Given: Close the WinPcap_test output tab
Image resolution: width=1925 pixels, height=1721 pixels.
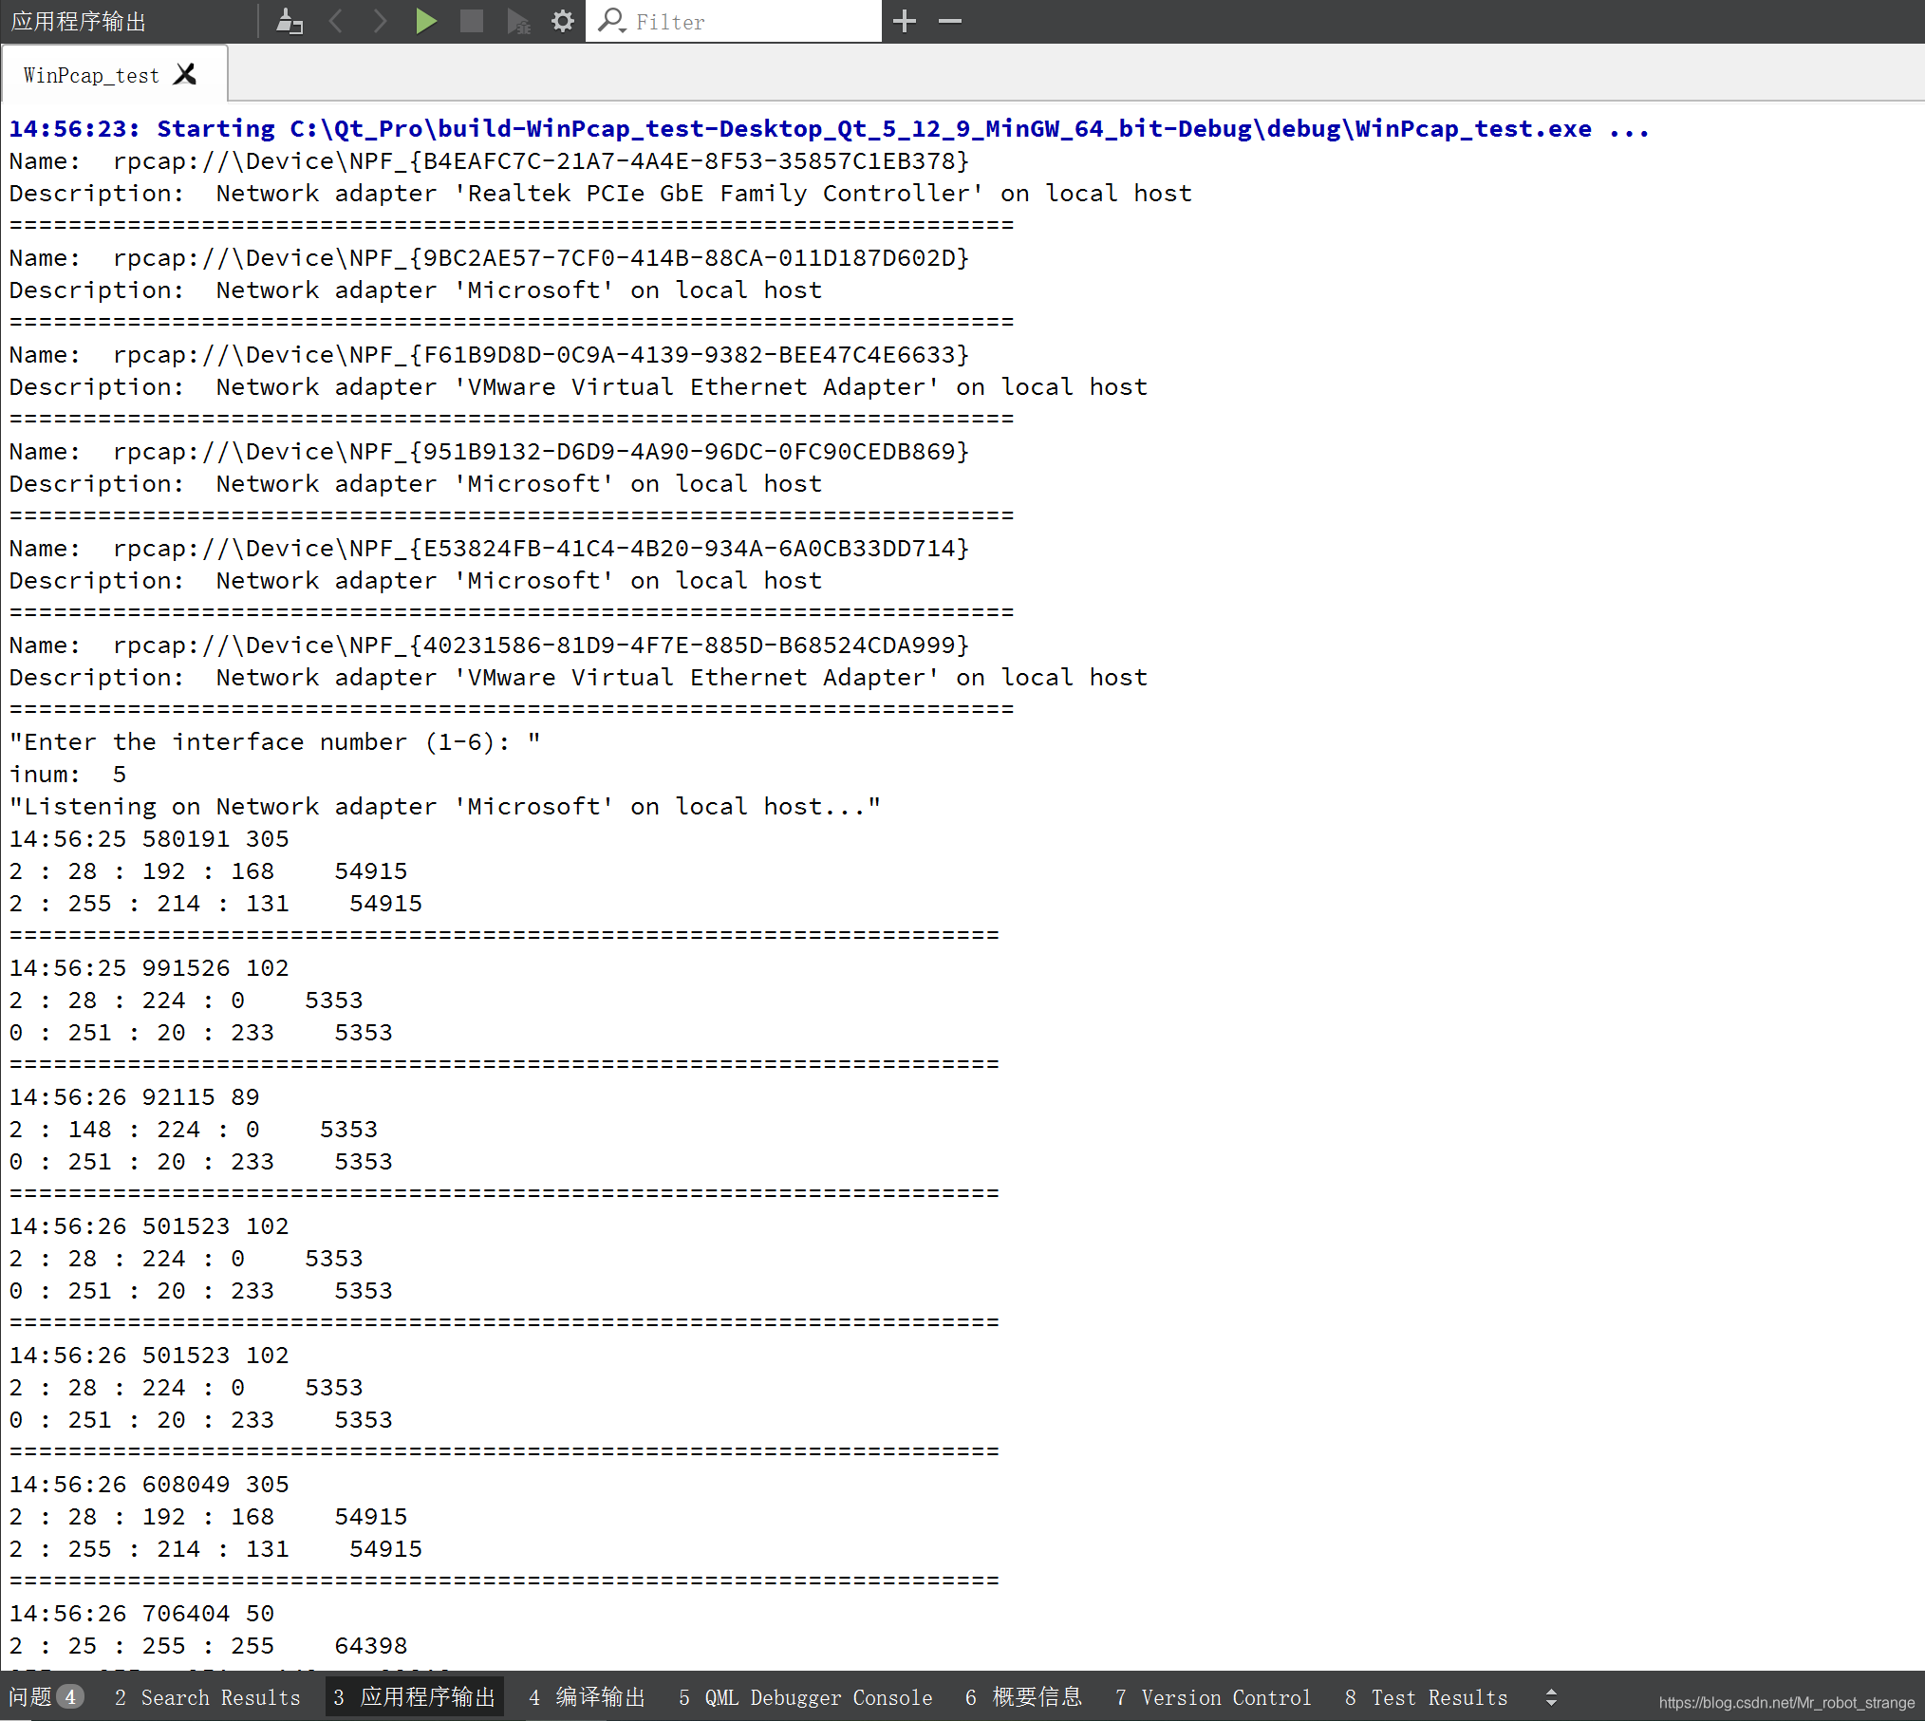Looking at the screenshot, I should click(186, 74).
